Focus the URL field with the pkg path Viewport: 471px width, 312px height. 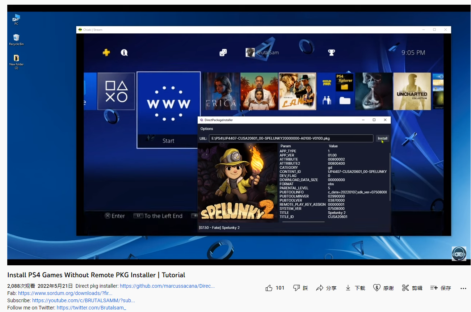point(291,138)
